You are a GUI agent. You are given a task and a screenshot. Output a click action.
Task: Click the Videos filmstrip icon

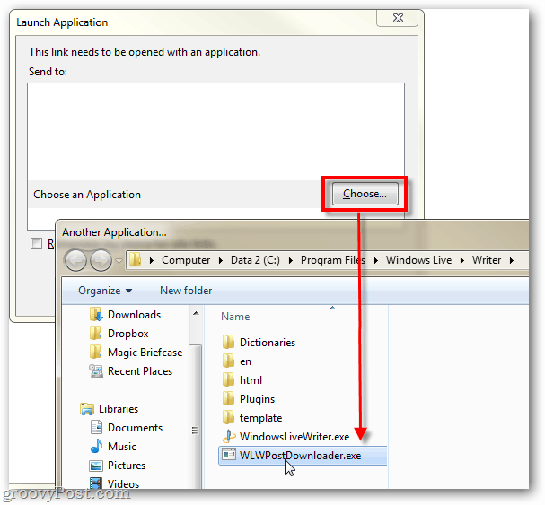pyautogui.click(x=96, y=483)
